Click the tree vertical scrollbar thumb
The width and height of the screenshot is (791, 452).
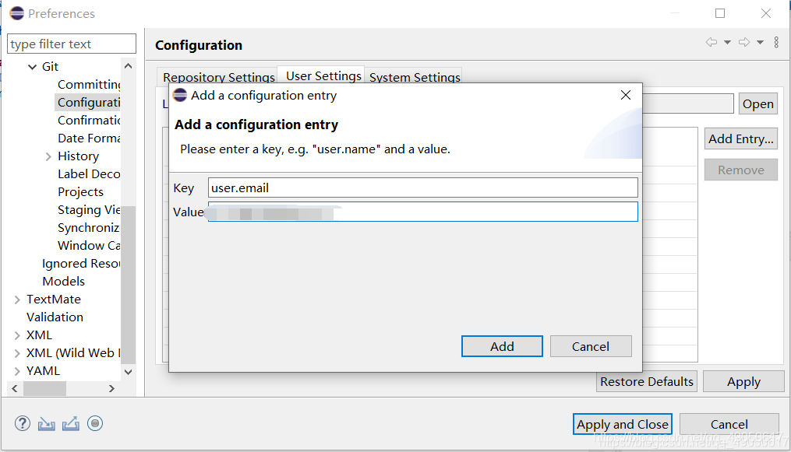point(128,285)
